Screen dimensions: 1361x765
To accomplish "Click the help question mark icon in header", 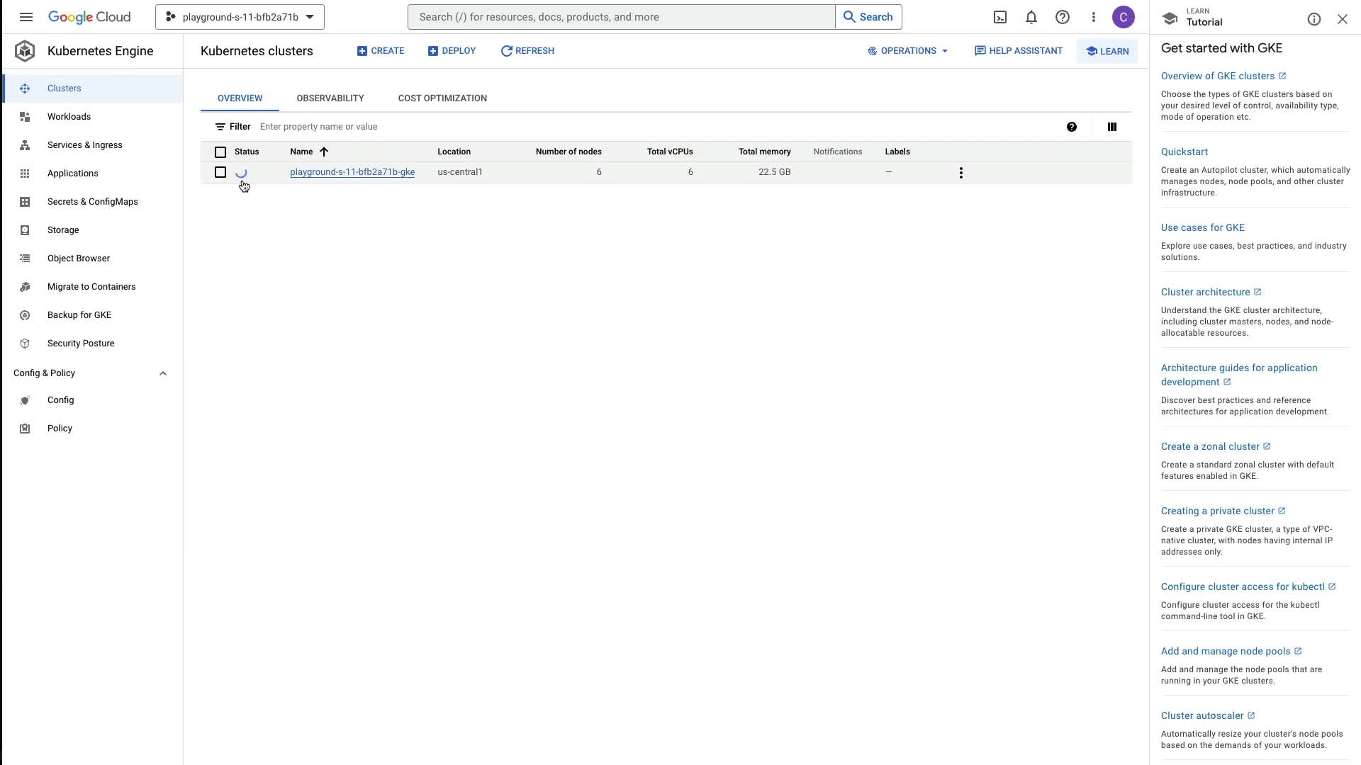I will coord(1062,17).
